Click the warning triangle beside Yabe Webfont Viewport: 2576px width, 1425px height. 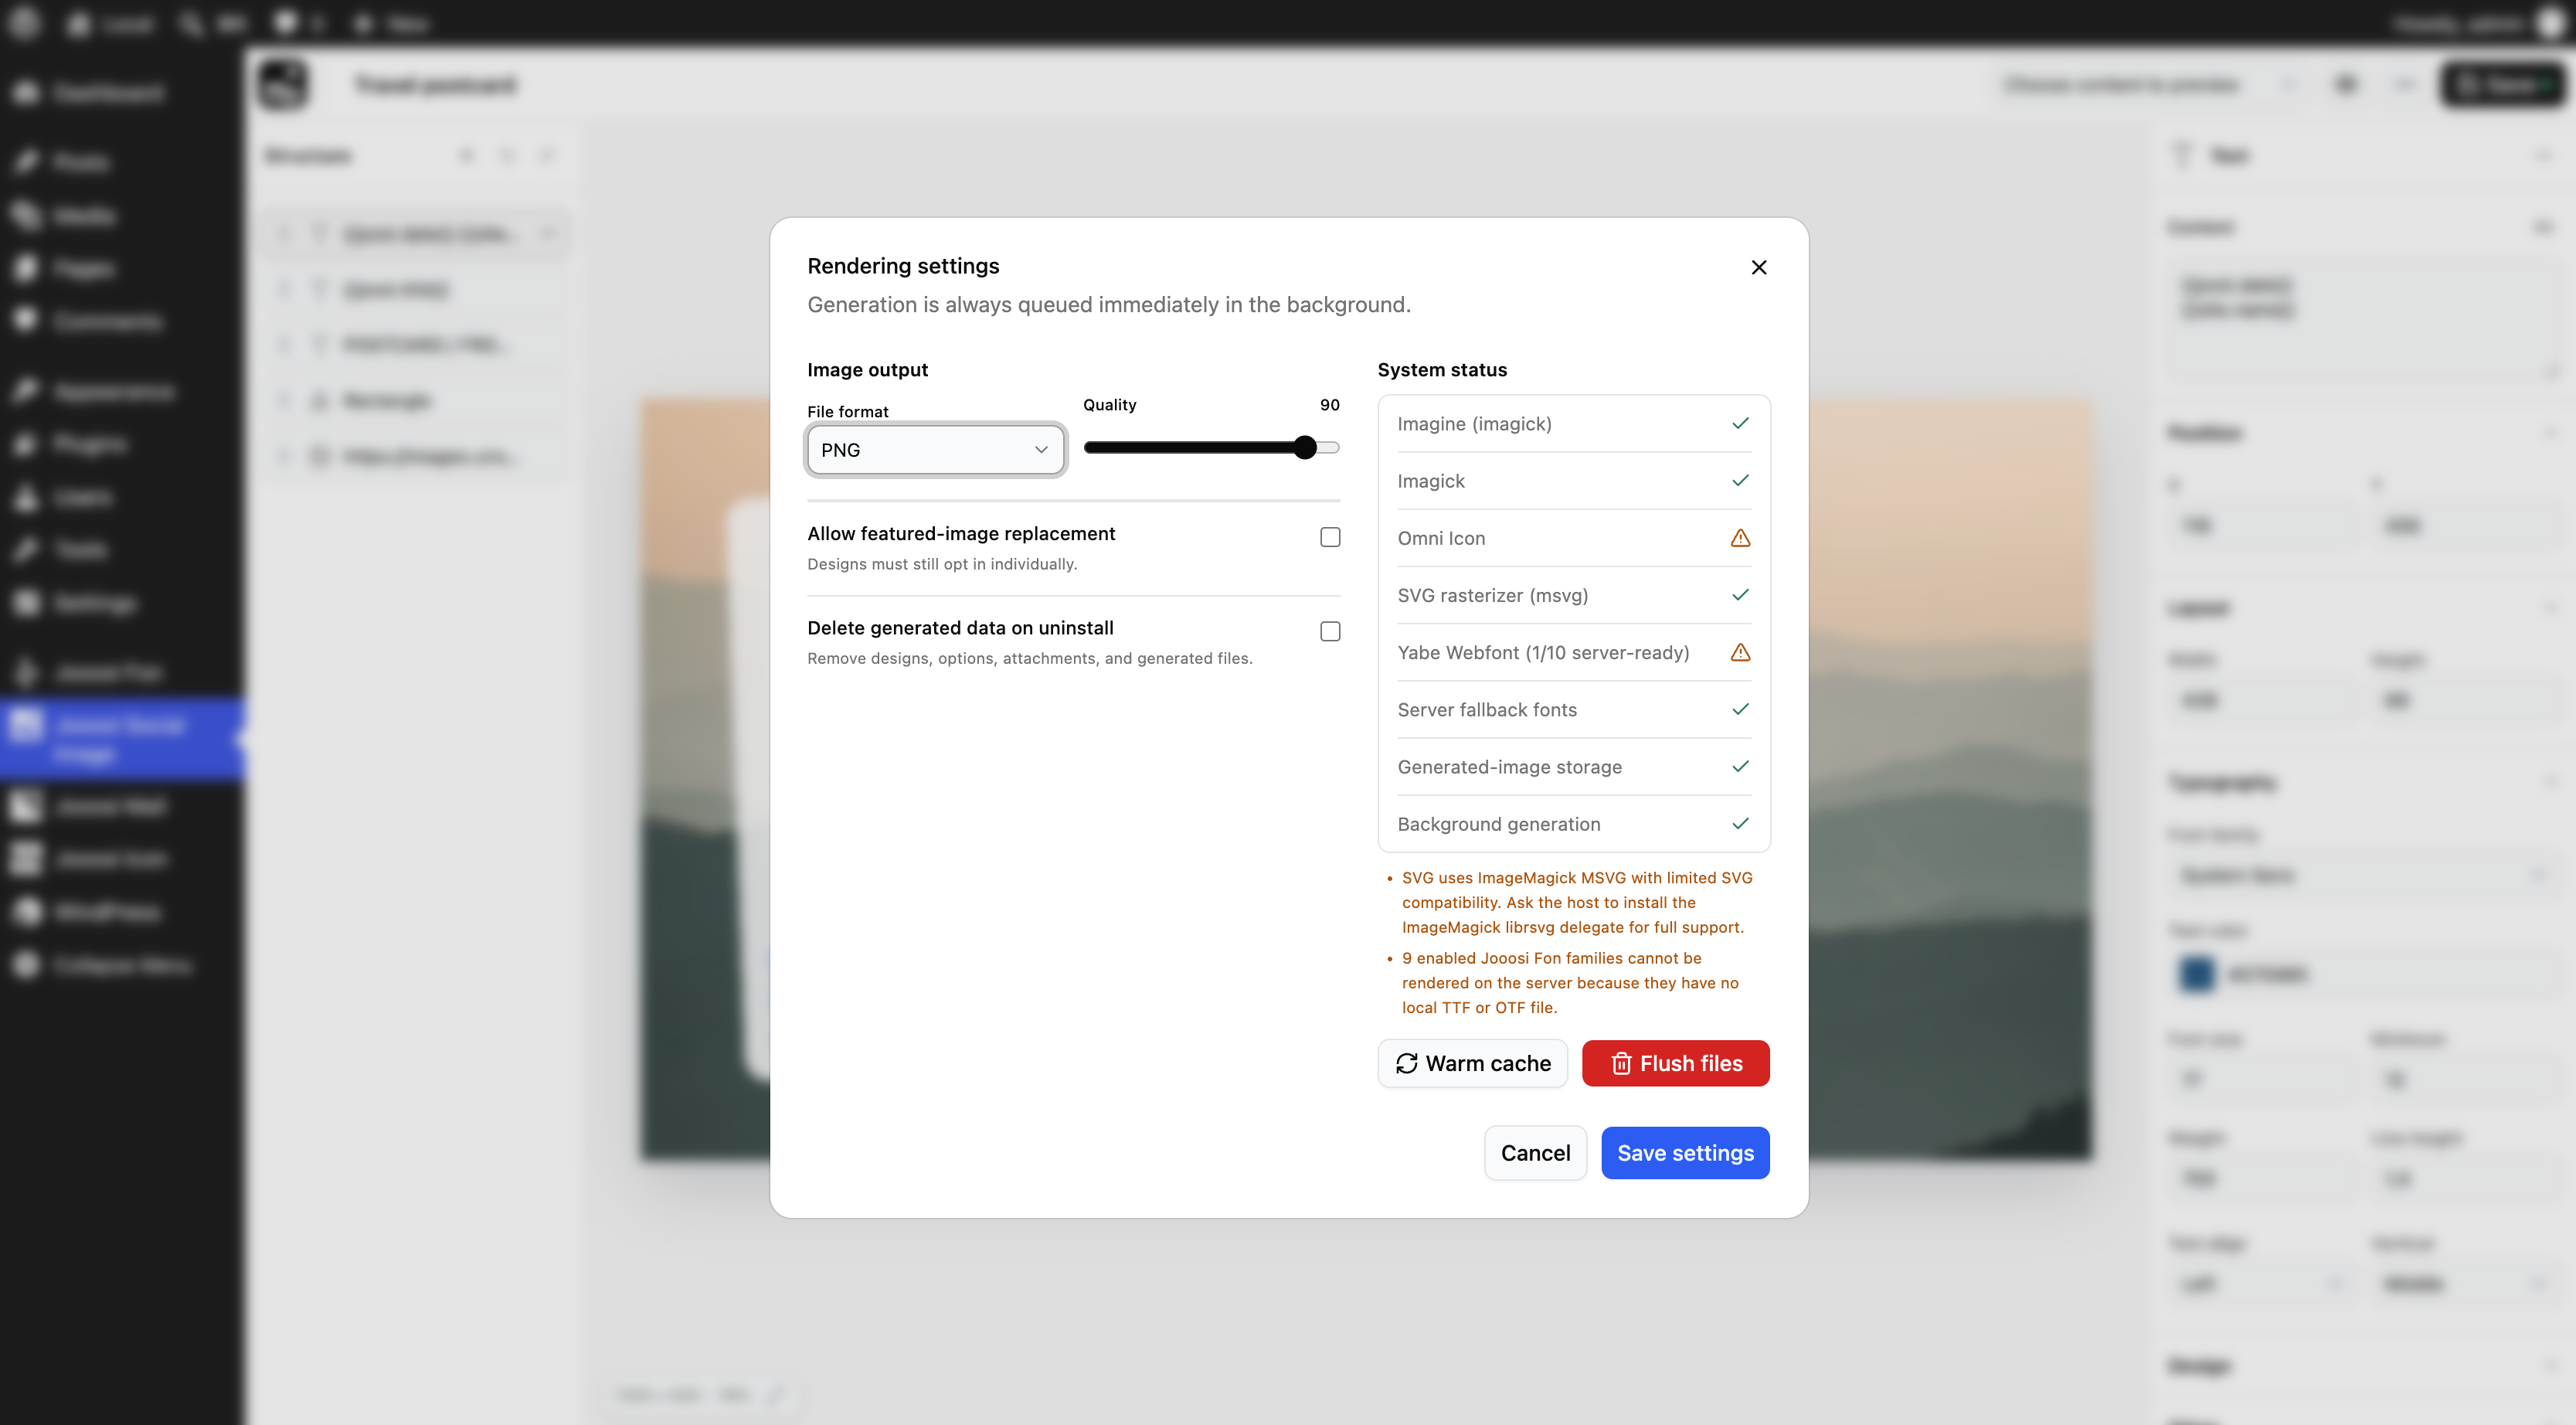tap(1740, 652)
